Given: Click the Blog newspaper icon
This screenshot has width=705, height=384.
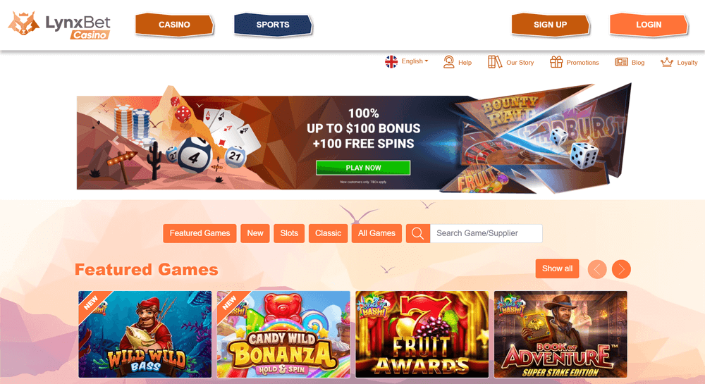Looking at the screenshot, I should 621,62.
